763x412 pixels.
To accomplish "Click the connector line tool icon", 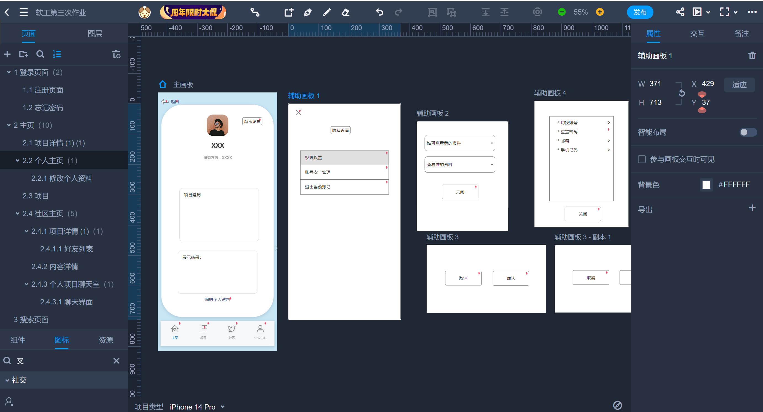I will [255, 12].
